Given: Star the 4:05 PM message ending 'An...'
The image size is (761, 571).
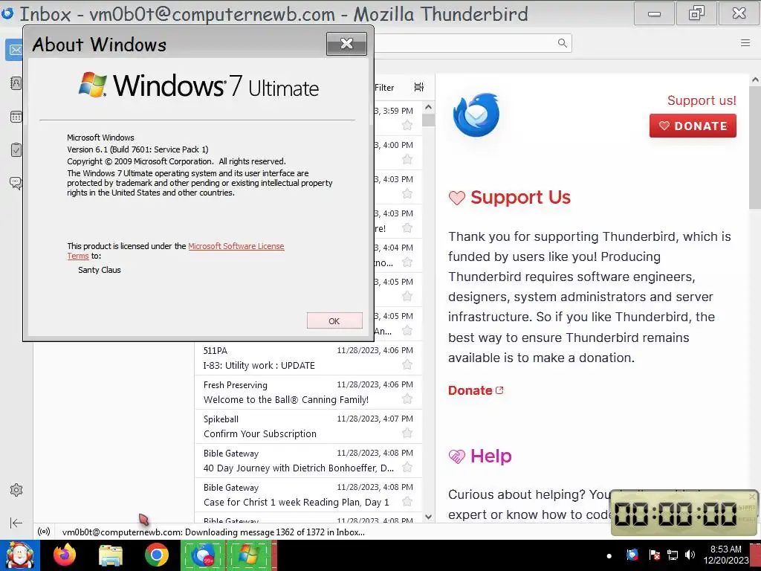Looking at the screenshot, I should click(x=407, y=331).
